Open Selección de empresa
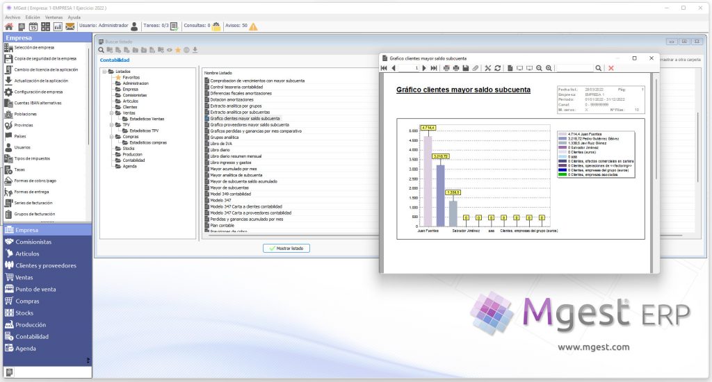 pos(34,48)
